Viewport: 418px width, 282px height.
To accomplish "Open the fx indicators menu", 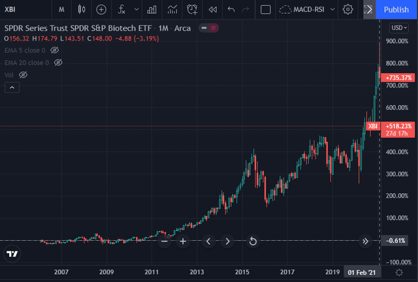I will [121, 10].
